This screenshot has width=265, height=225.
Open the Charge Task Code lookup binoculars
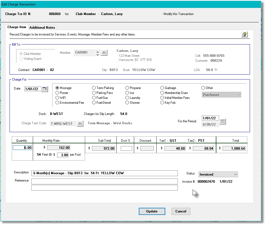[80, 123]
